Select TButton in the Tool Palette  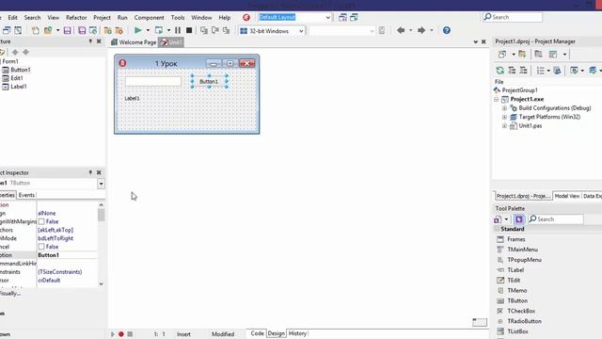click(x=517, y=300)
